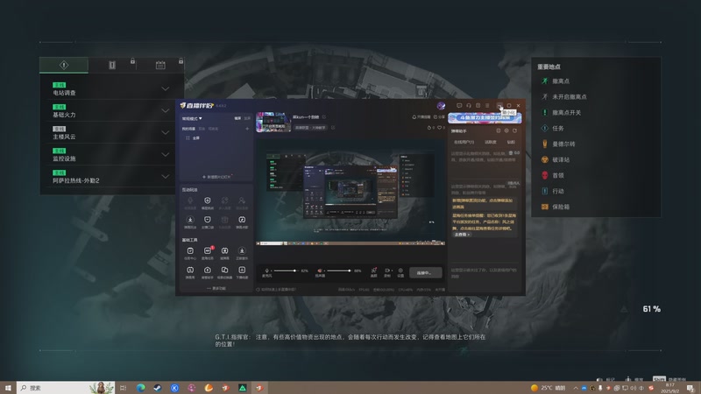Switch to 活跃度 tab

[x=491, y=142]
